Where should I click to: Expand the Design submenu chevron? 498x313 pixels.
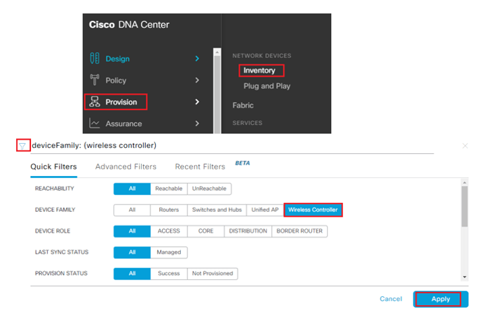pyautogui.click(x=197, y=59)
